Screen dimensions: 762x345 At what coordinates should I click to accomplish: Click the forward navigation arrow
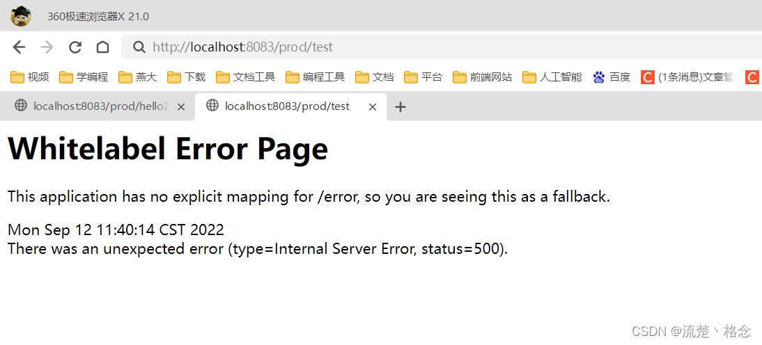click(x=47, y=47)
